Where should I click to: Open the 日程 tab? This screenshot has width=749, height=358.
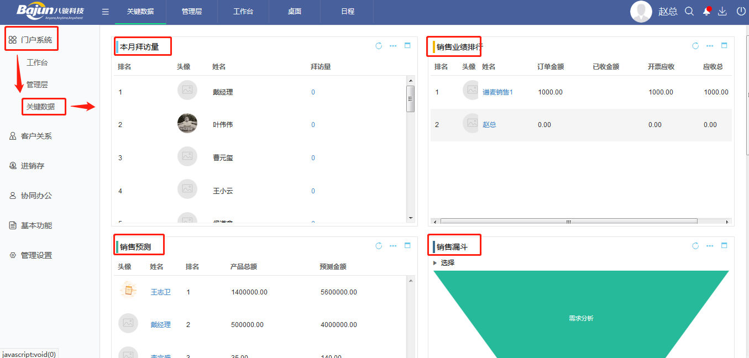click(x=347, y=10)
